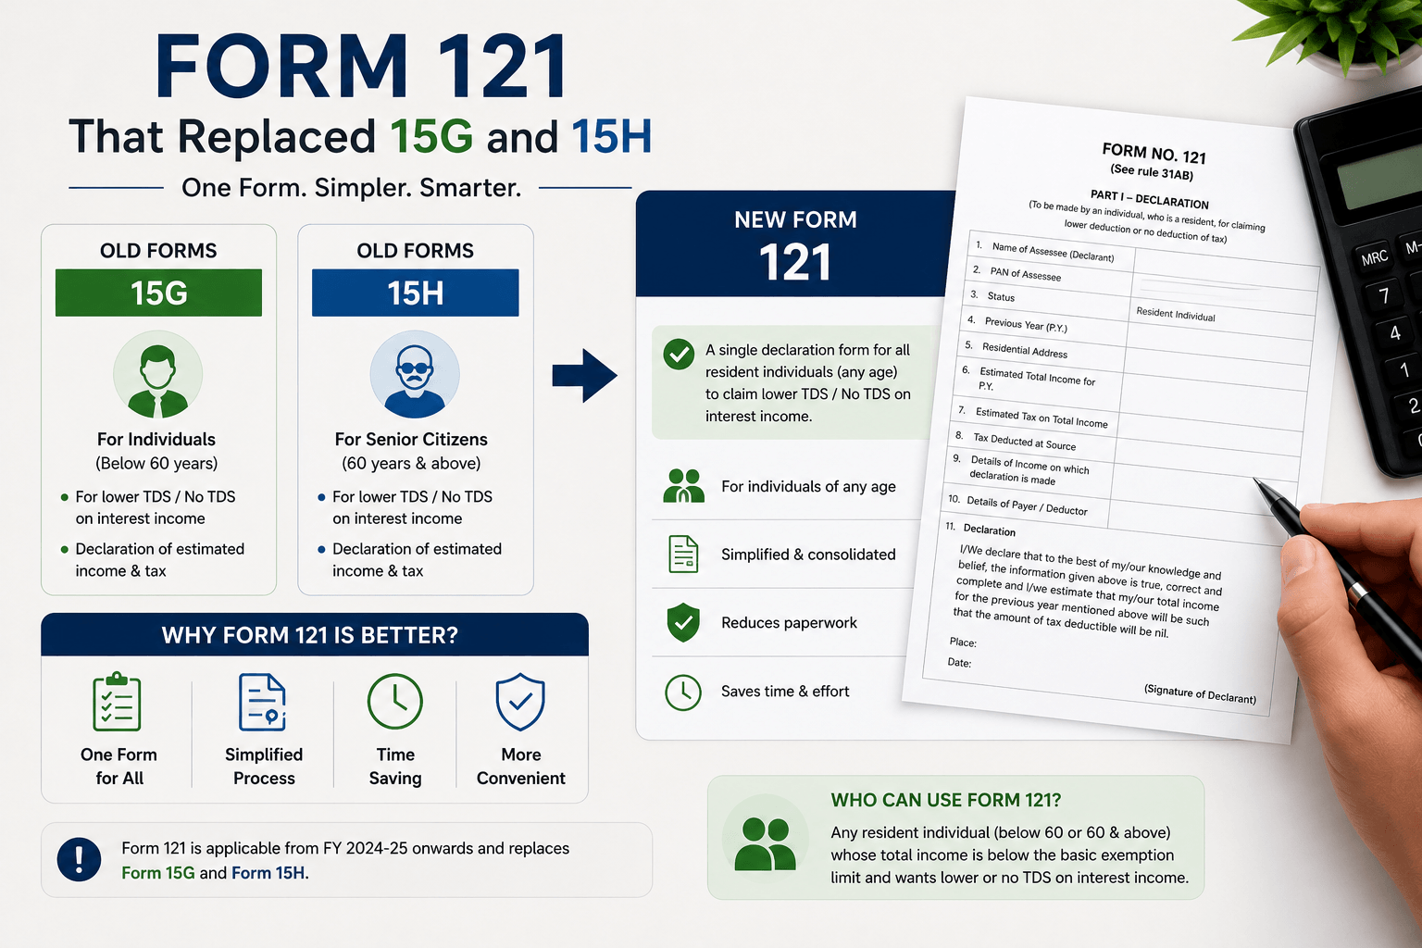Click the senior citizen avatar icon under 15H
Image resolution: width=1422 pixels, height=948 pixels.
tap(415, 375)
